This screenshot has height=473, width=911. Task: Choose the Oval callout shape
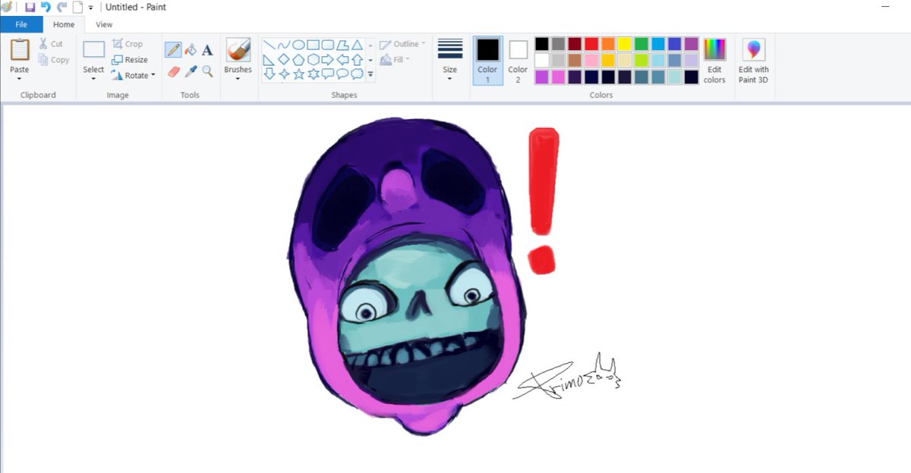tap(342, 74)
